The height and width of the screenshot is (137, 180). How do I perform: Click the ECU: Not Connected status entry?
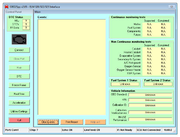[x=149, y=130]
